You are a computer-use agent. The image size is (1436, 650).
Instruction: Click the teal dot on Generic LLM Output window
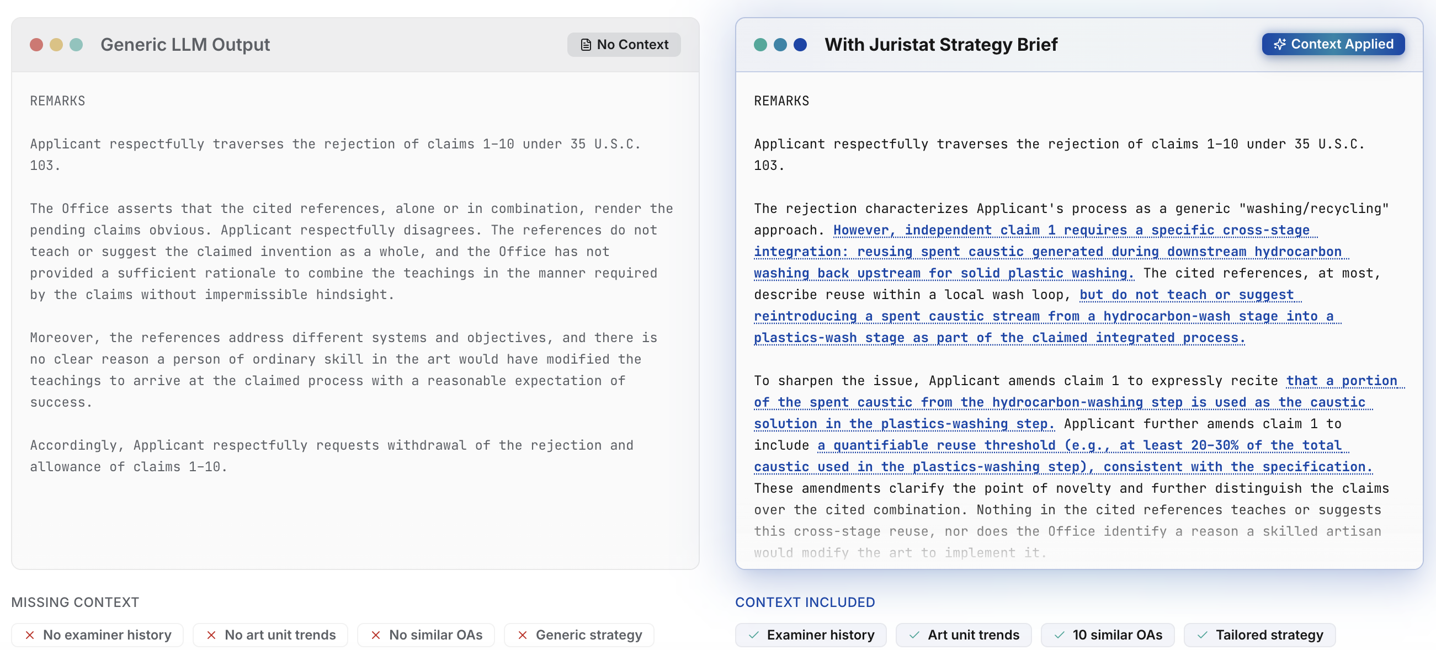tap(76, 45)
